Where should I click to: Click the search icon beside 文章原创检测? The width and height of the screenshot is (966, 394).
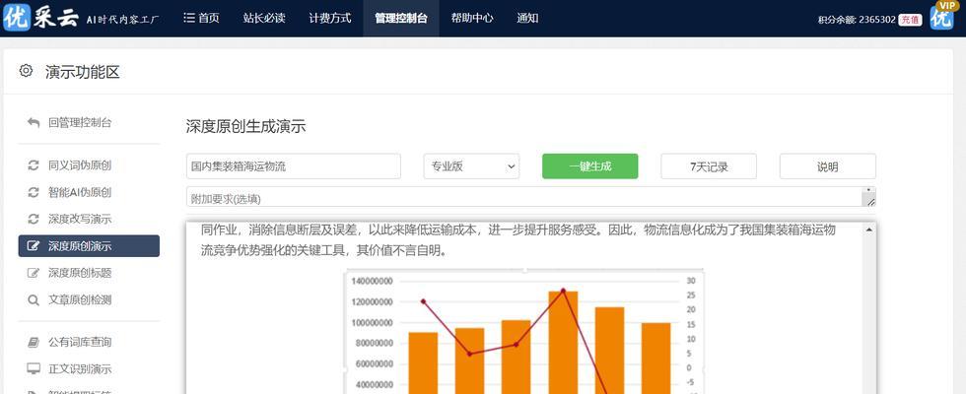(x=34, y=300)
